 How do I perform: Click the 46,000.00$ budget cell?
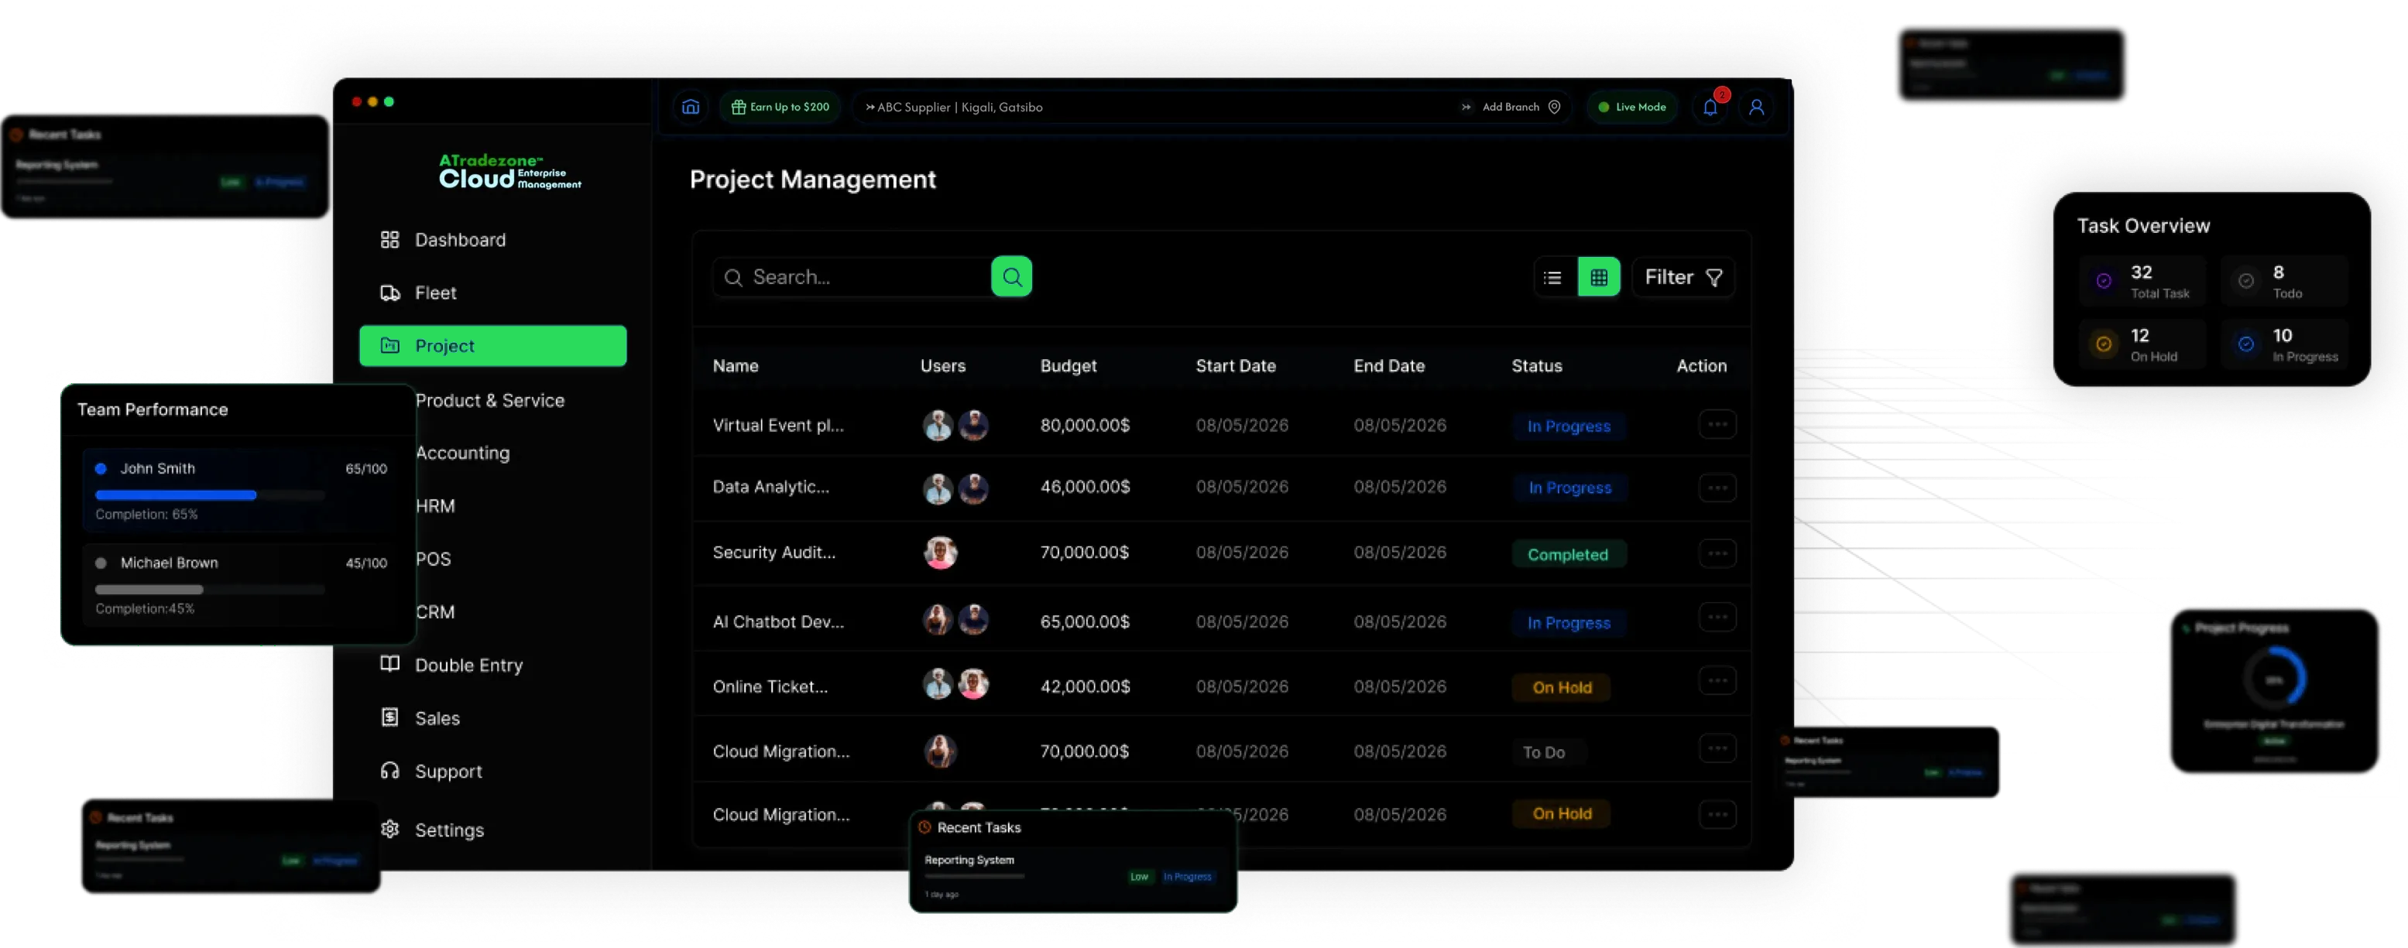click(1086, 487)
